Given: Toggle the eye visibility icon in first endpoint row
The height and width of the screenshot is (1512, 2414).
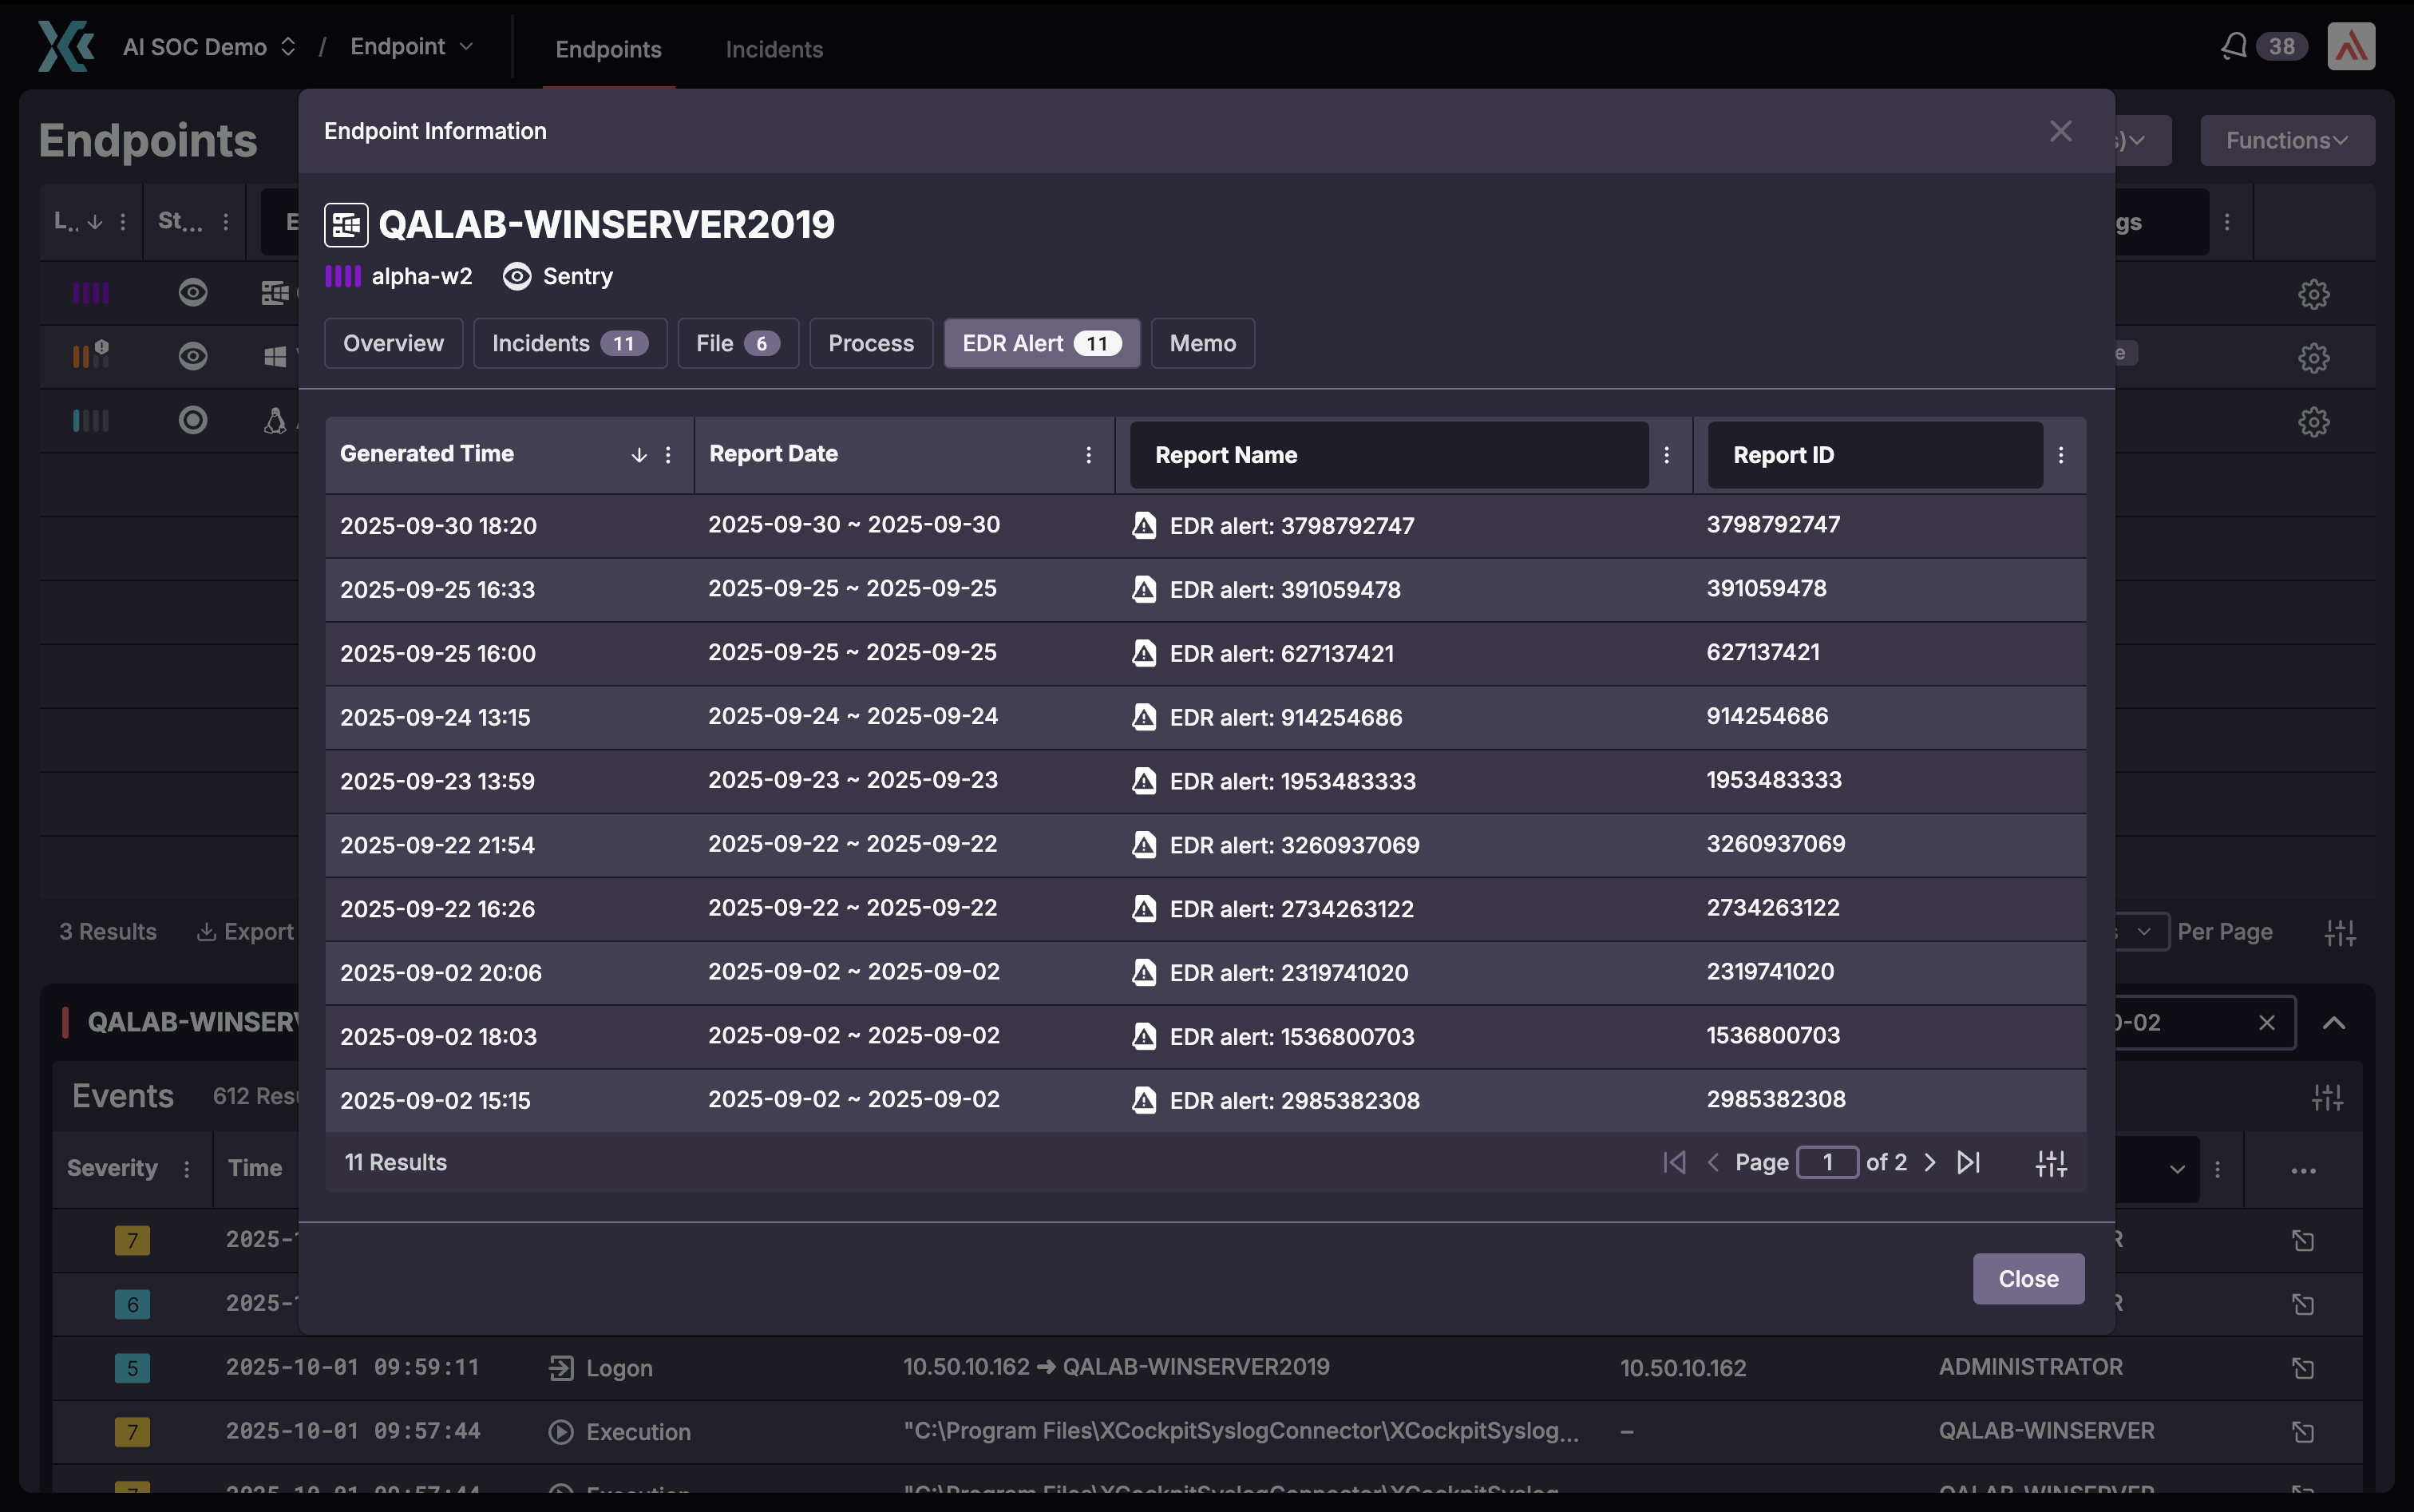Looking at the screenshot, I should click(x=193, y=292).
